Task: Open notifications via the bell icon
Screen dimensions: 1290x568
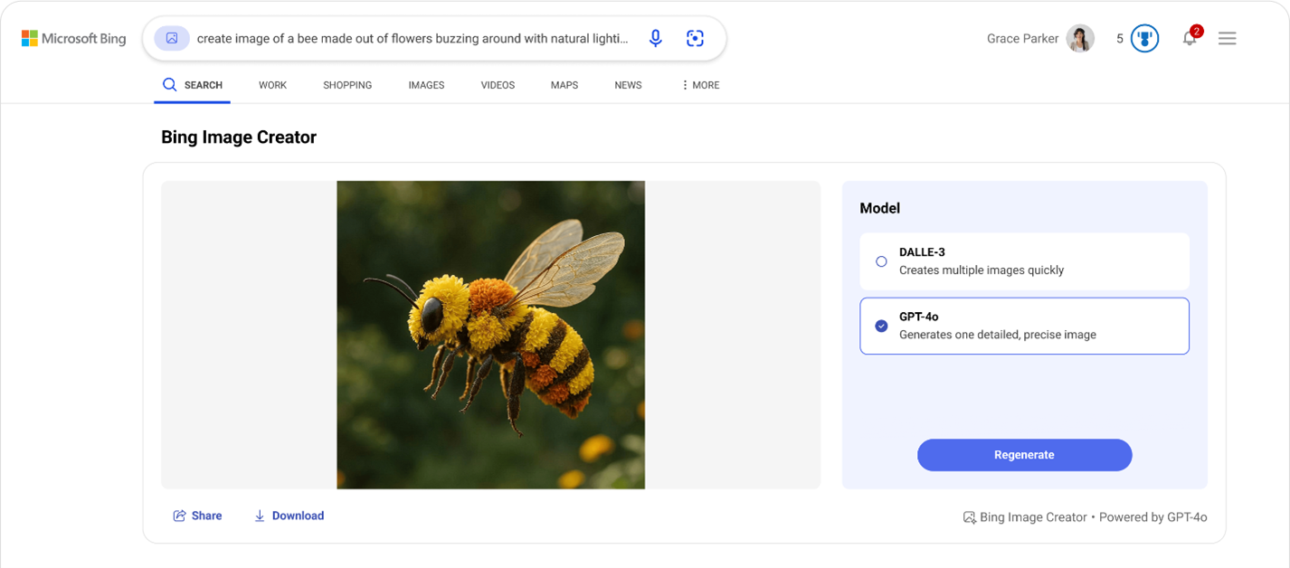Action: click(1190, 38)
